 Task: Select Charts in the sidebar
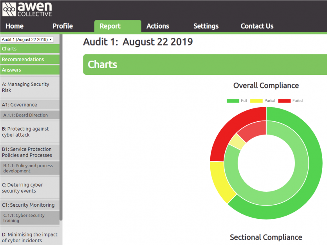click(x=30, y=49)
